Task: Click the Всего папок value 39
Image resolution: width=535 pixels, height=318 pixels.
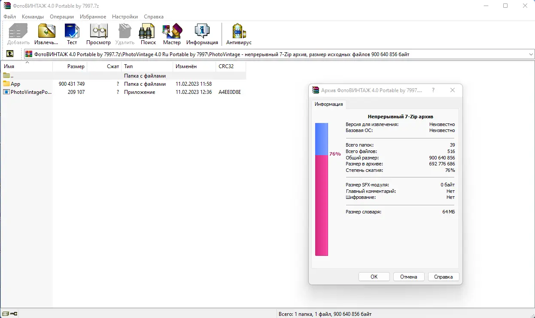Action: [x=452, y=145]
